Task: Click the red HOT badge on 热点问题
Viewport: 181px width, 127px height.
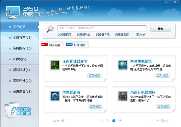Action: click(45, 44)
